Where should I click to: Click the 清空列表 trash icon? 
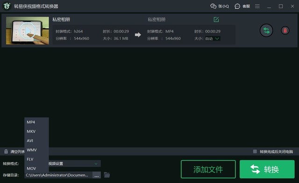(x=6, y=152)
